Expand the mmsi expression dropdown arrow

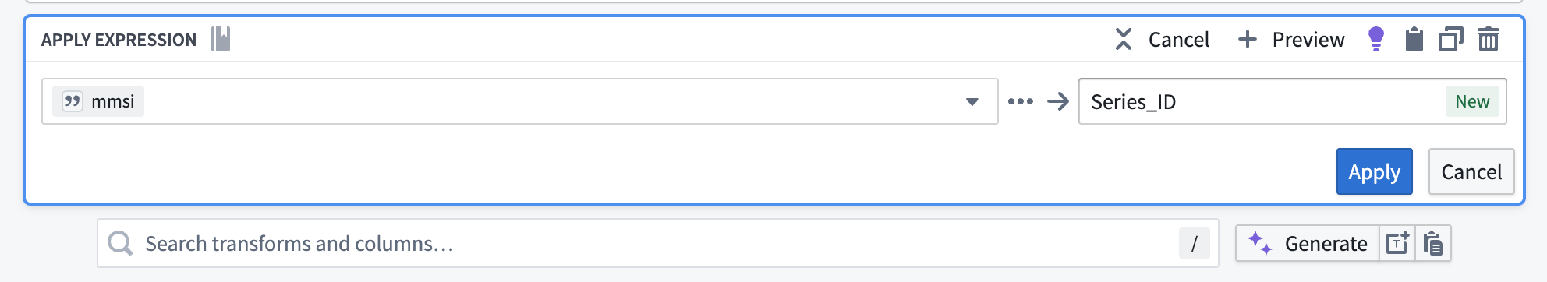point(972,102)
